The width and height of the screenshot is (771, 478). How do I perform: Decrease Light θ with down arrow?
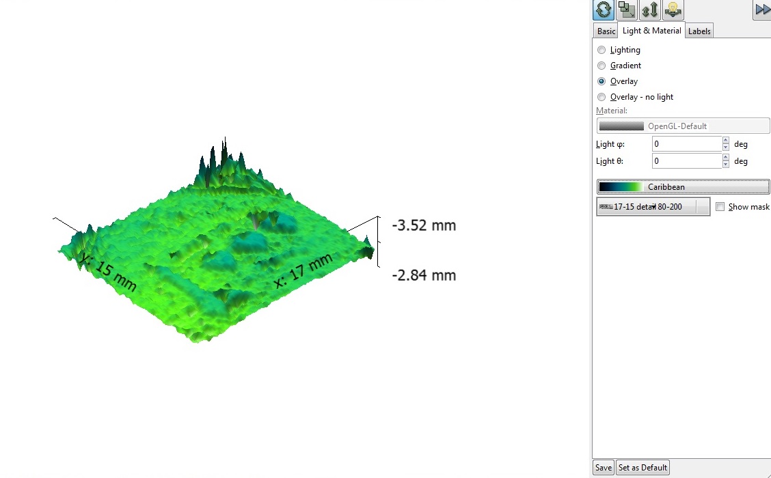click(x=726, y=164)
